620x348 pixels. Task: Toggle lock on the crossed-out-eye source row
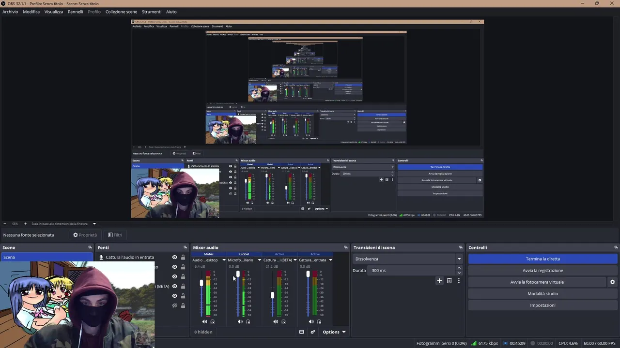(x=183, y=305)
